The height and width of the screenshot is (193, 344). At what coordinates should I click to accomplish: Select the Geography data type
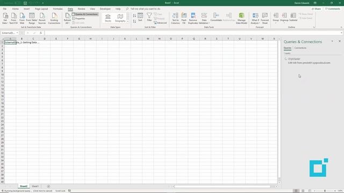(120, 18)
